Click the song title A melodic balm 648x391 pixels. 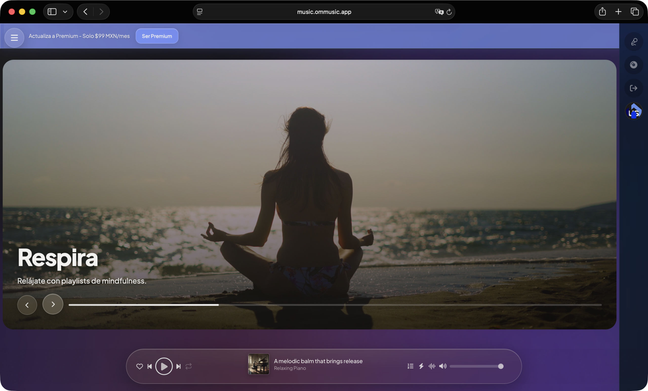click(x=318, y=361)
